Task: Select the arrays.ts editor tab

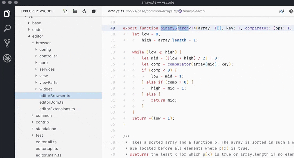Action: tap(116, 11)
